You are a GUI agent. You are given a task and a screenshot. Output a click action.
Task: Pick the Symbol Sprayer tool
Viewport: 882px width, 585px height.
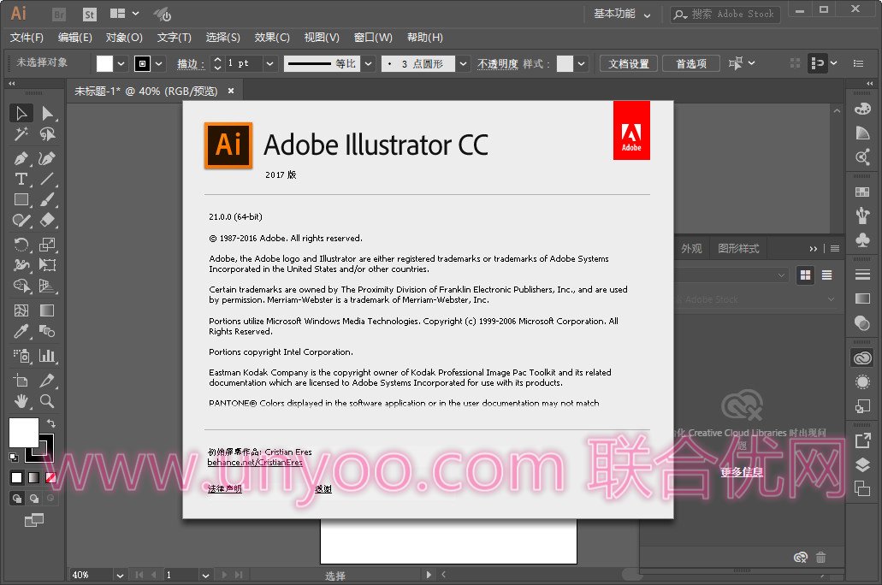(x=21, y=356)
